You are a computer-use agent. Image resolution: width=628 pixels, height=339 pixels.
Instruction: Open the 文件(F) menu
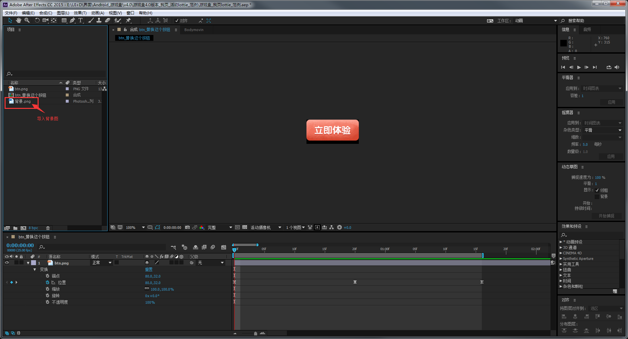[x=11, y=13]
